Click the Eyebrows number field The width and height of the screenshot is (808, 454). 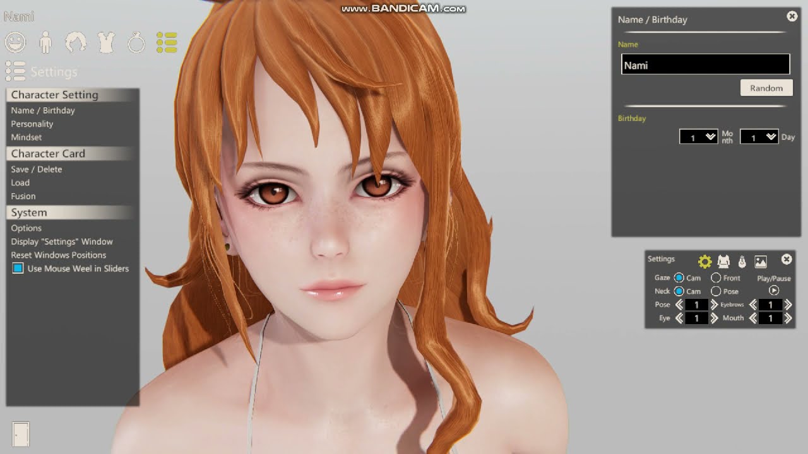tap(771, 305)
